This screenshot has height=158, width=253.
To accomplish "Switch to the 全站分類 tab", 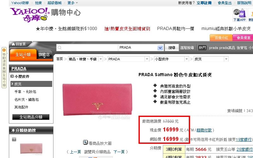I will tap(23, 55).
